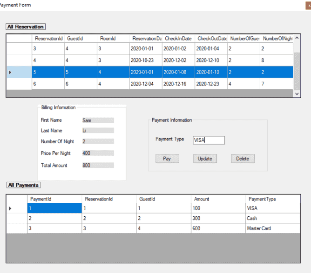Click the reservation grid scrollbar thumb
This screenshot has height=273, width=311.
[297, 71]
